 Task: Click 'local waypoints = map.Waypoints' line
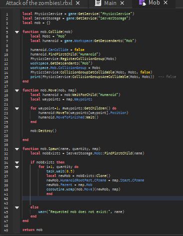click(x=61, y=99)
